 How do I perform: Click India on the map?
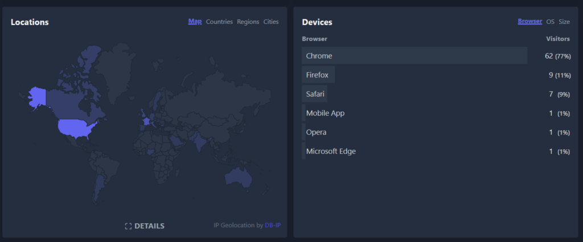tap(199, 141)
